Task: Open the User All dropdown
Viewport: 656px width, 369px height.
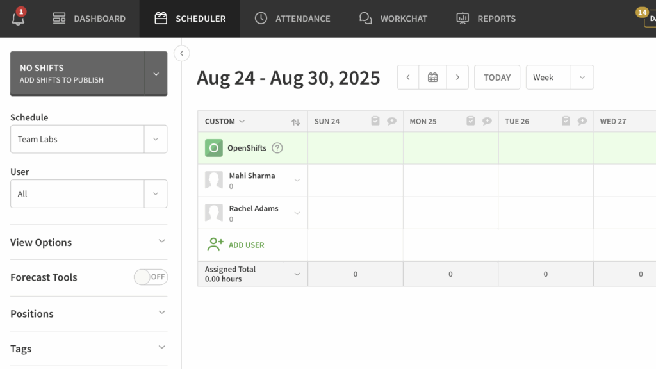Action: tap(88, 193)
